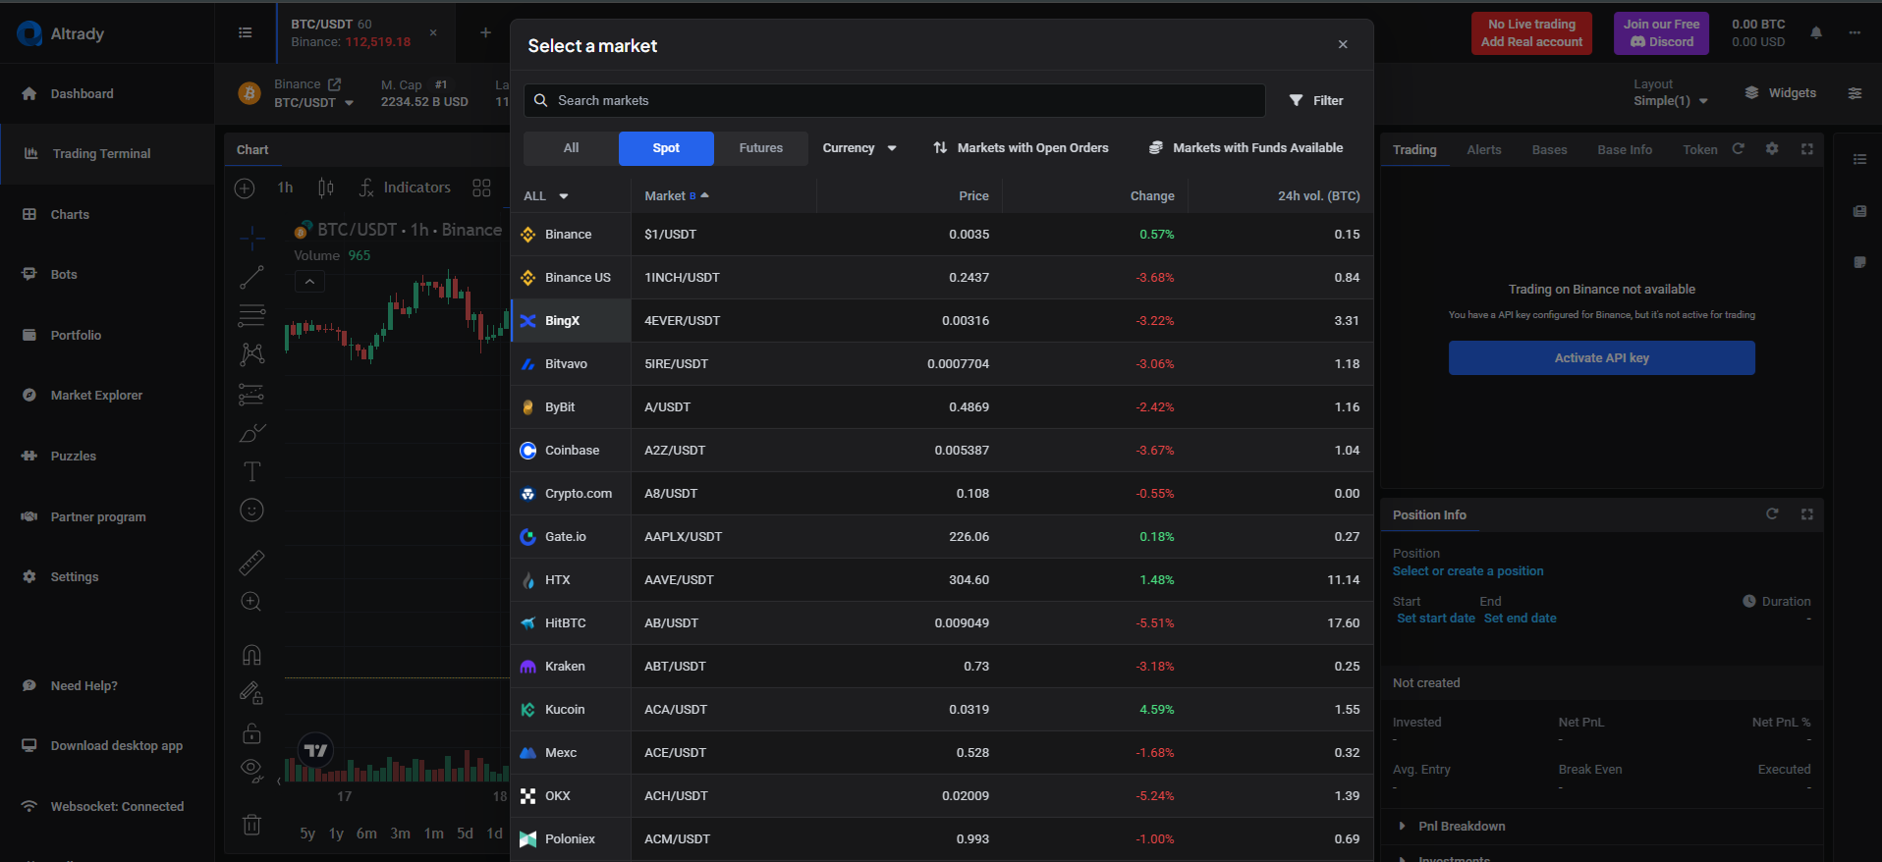Select the All market tab

(x=571, y=148)
